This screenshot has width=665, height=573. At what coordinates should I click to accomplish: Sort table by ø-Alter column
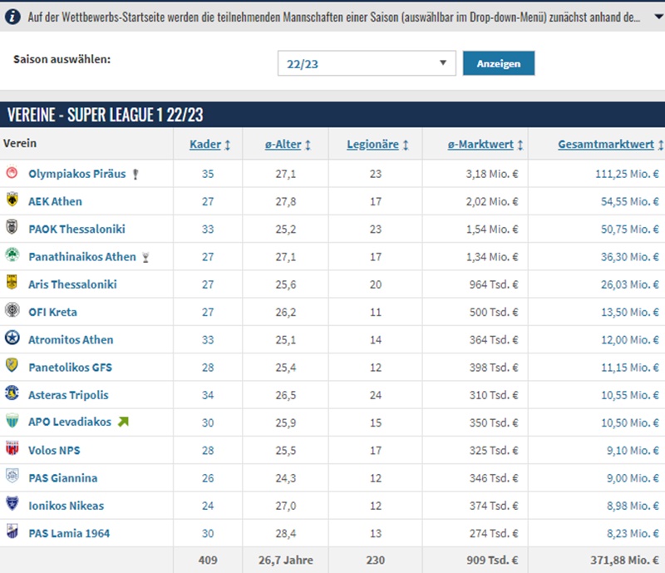point(283,145)
